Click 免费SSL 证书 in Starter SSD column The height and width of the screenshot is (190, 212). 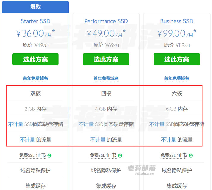pos(33,155)
